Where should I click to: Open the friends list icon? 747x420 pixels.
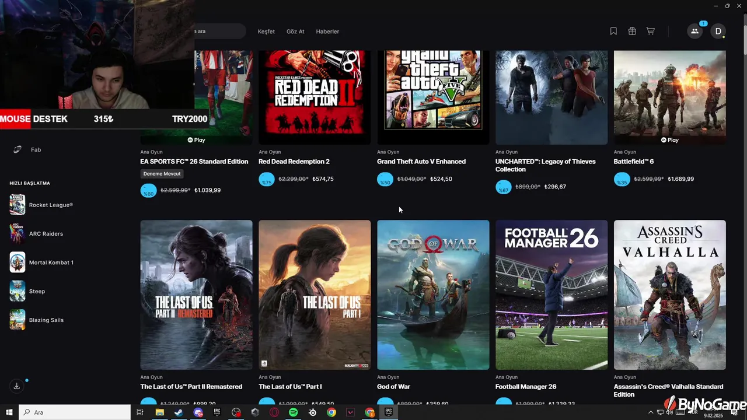(x=694, y=32)
